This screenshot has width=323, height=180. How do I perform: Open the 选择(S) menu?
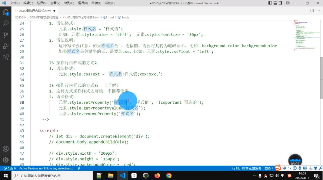coord(42,3)
